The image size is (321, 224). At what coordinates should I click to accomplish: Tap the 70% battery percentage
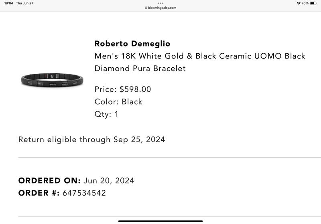[305, 3]
